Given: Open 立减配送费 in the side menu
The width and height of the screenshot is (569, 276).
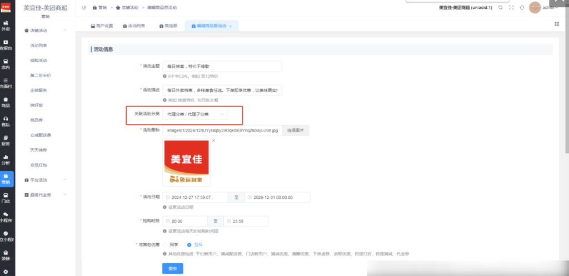Looking at the screenshot, I should coord(41,135).
